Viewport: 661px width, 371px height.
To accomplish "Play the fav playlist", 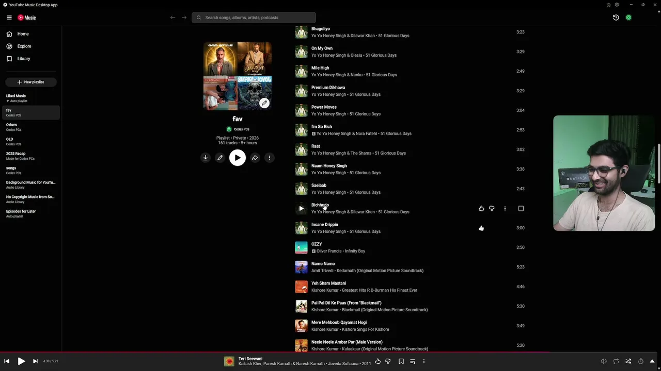I will 237,158.
